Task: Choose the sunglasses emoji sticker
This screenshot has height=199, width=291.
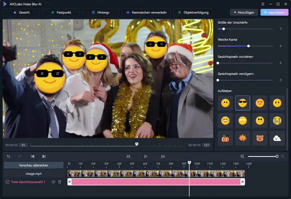Action: (x=243, y=103)
